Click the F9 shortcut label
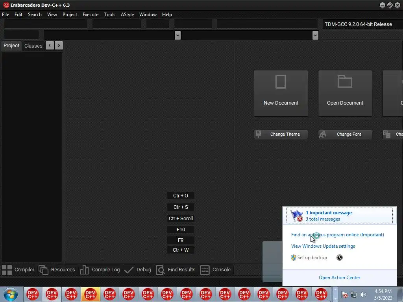Viewport: 403px width, 302px height. [x=181, y=240]
